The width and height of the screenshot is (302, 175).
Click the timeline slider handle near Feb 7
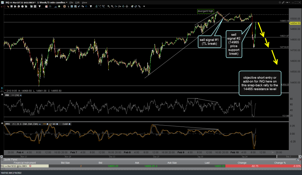pos(277,156)
